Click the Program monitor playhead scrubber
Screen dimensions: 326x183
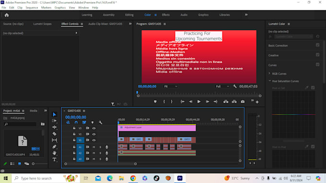tap(137, 92)
